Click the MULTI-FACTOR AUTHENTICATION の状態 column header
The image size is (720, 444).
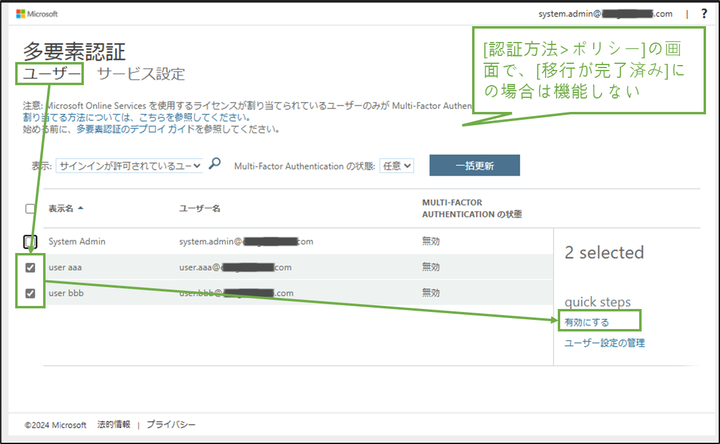click(472, 208)
